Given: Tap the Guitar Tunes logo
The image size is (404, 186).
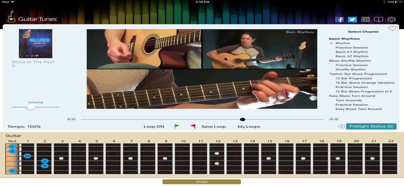Looking at the screenshot, I should [32, 17].
